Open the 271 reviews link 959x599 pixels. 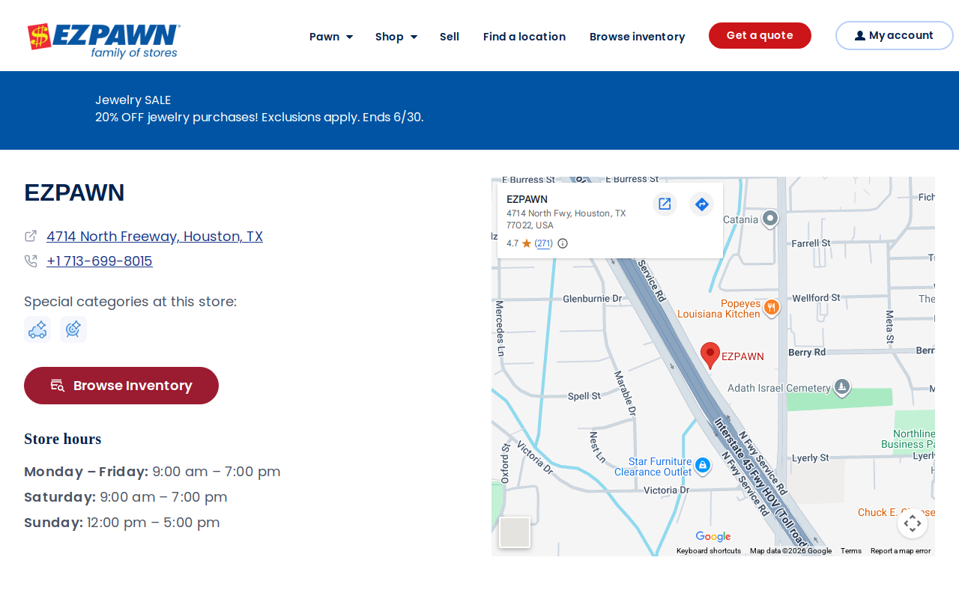click(x=544, y=243)
